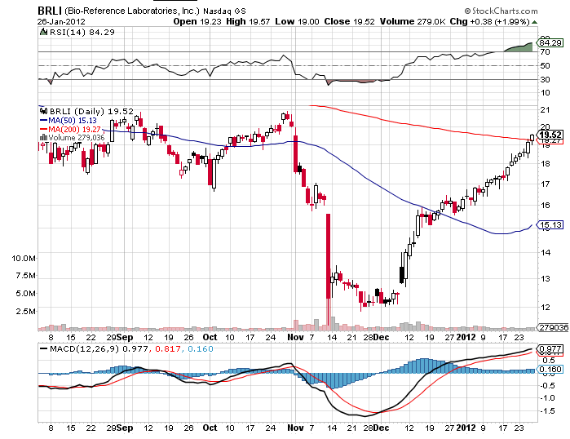
Task: Click the 2.5M volume axis label
Action: pos(25,311)
